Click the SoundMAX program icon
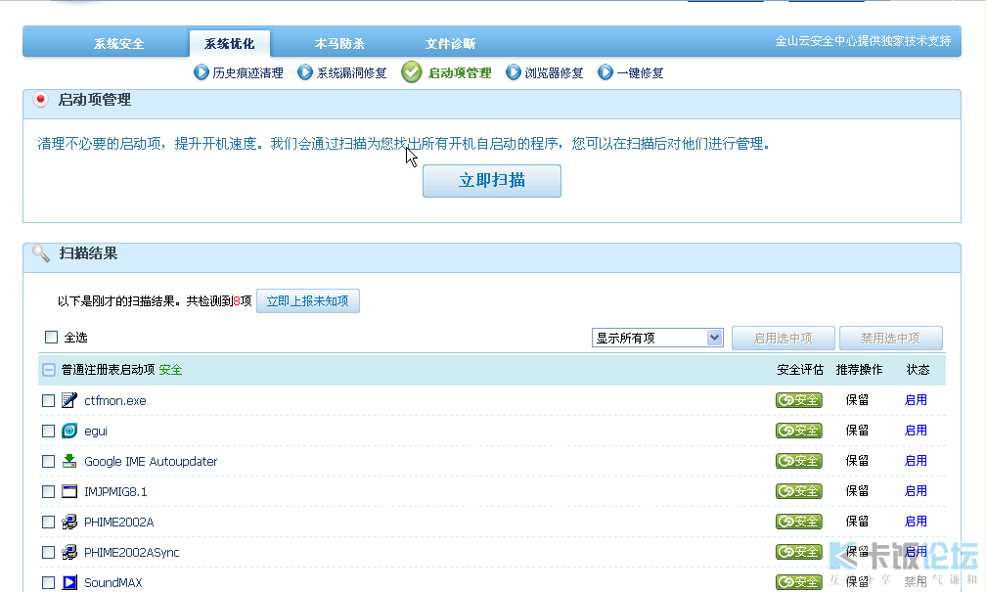 click(x=69, y=582)
